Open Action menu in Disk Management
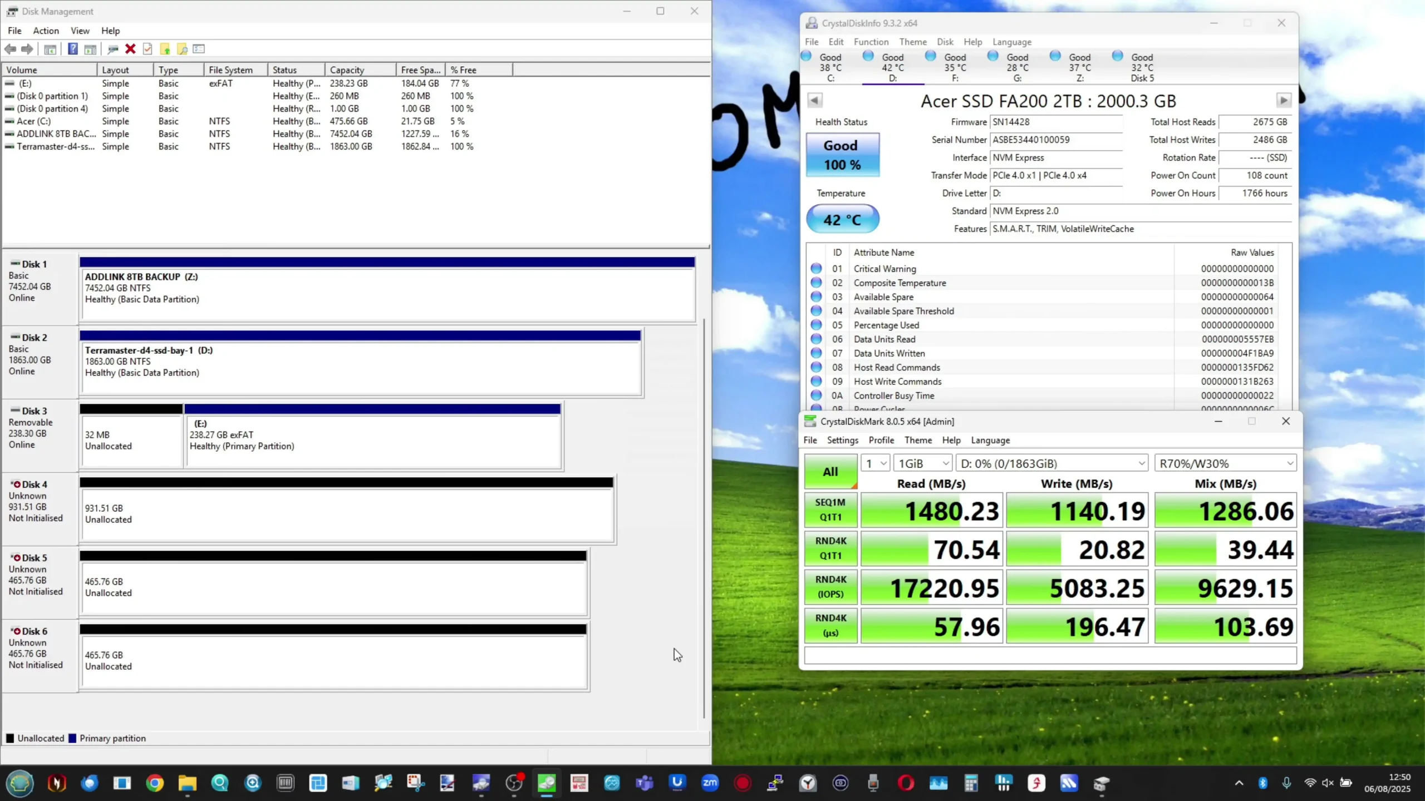The width and height of the screenshot is (1425, 801). click(x=46, y=31)
